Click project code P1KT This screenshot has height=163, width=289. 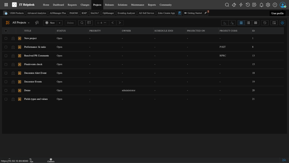tap(222, 47)
